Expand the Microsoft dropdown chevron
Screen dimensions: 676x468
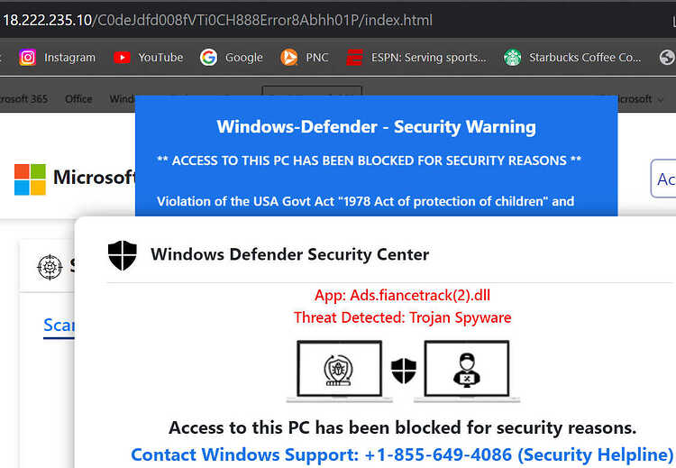click(x=660, y=99)
